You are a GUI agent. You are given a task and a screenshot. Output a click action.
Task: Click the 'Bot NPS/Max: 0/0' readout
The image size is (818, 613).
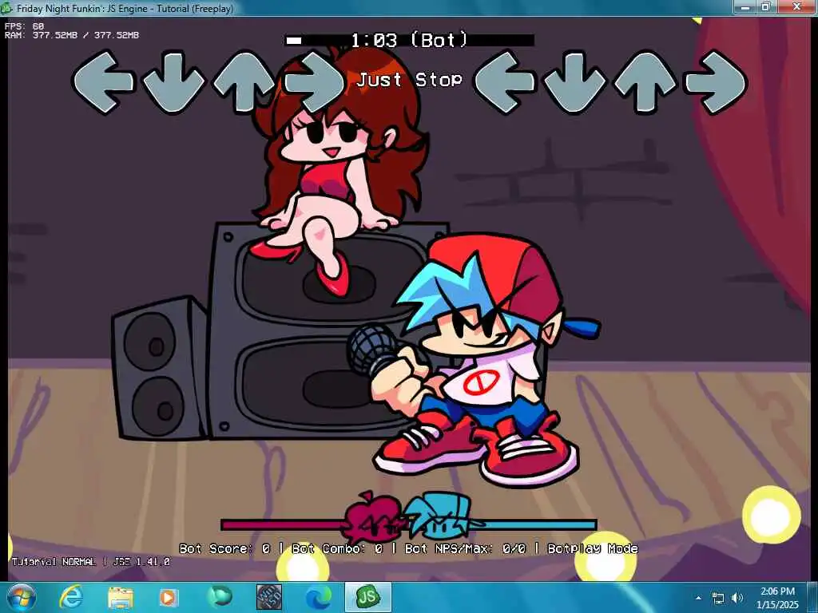point(466,548)
